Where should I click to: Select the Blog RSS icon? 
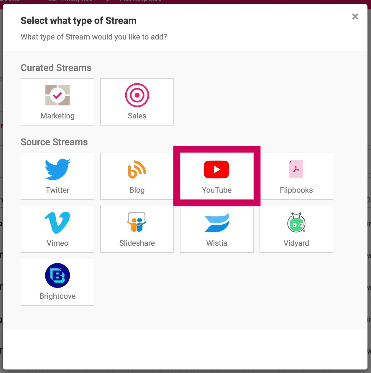tap(137, 169)
